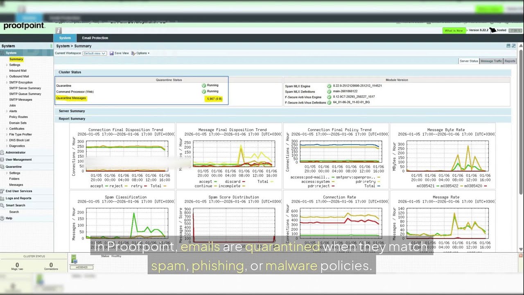Select the Server Status tab
The height and width of the screenshot is (295, 524).
pos(469,61)
